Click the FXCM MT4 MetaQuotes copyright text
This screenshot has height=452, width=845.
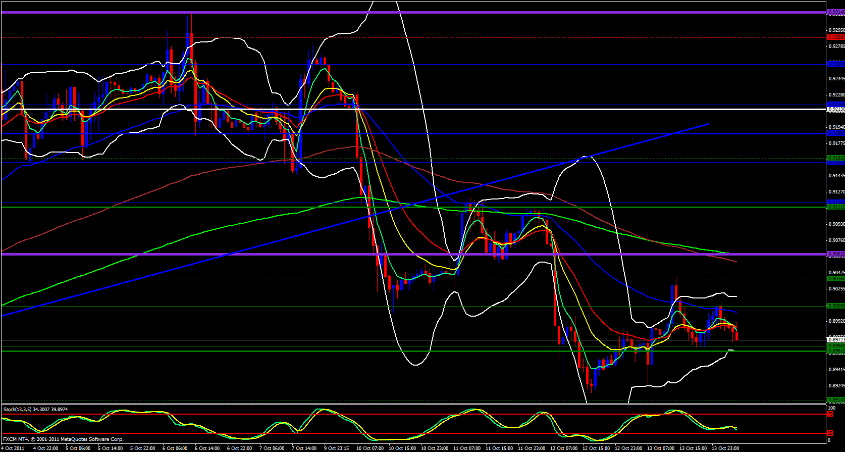click(x=63, y=439)
